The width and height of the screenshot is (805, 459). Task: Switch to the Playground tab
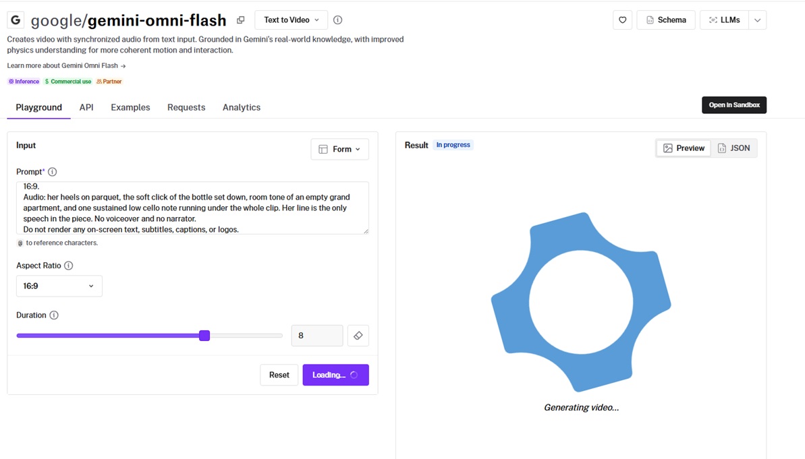coord(38,107)
